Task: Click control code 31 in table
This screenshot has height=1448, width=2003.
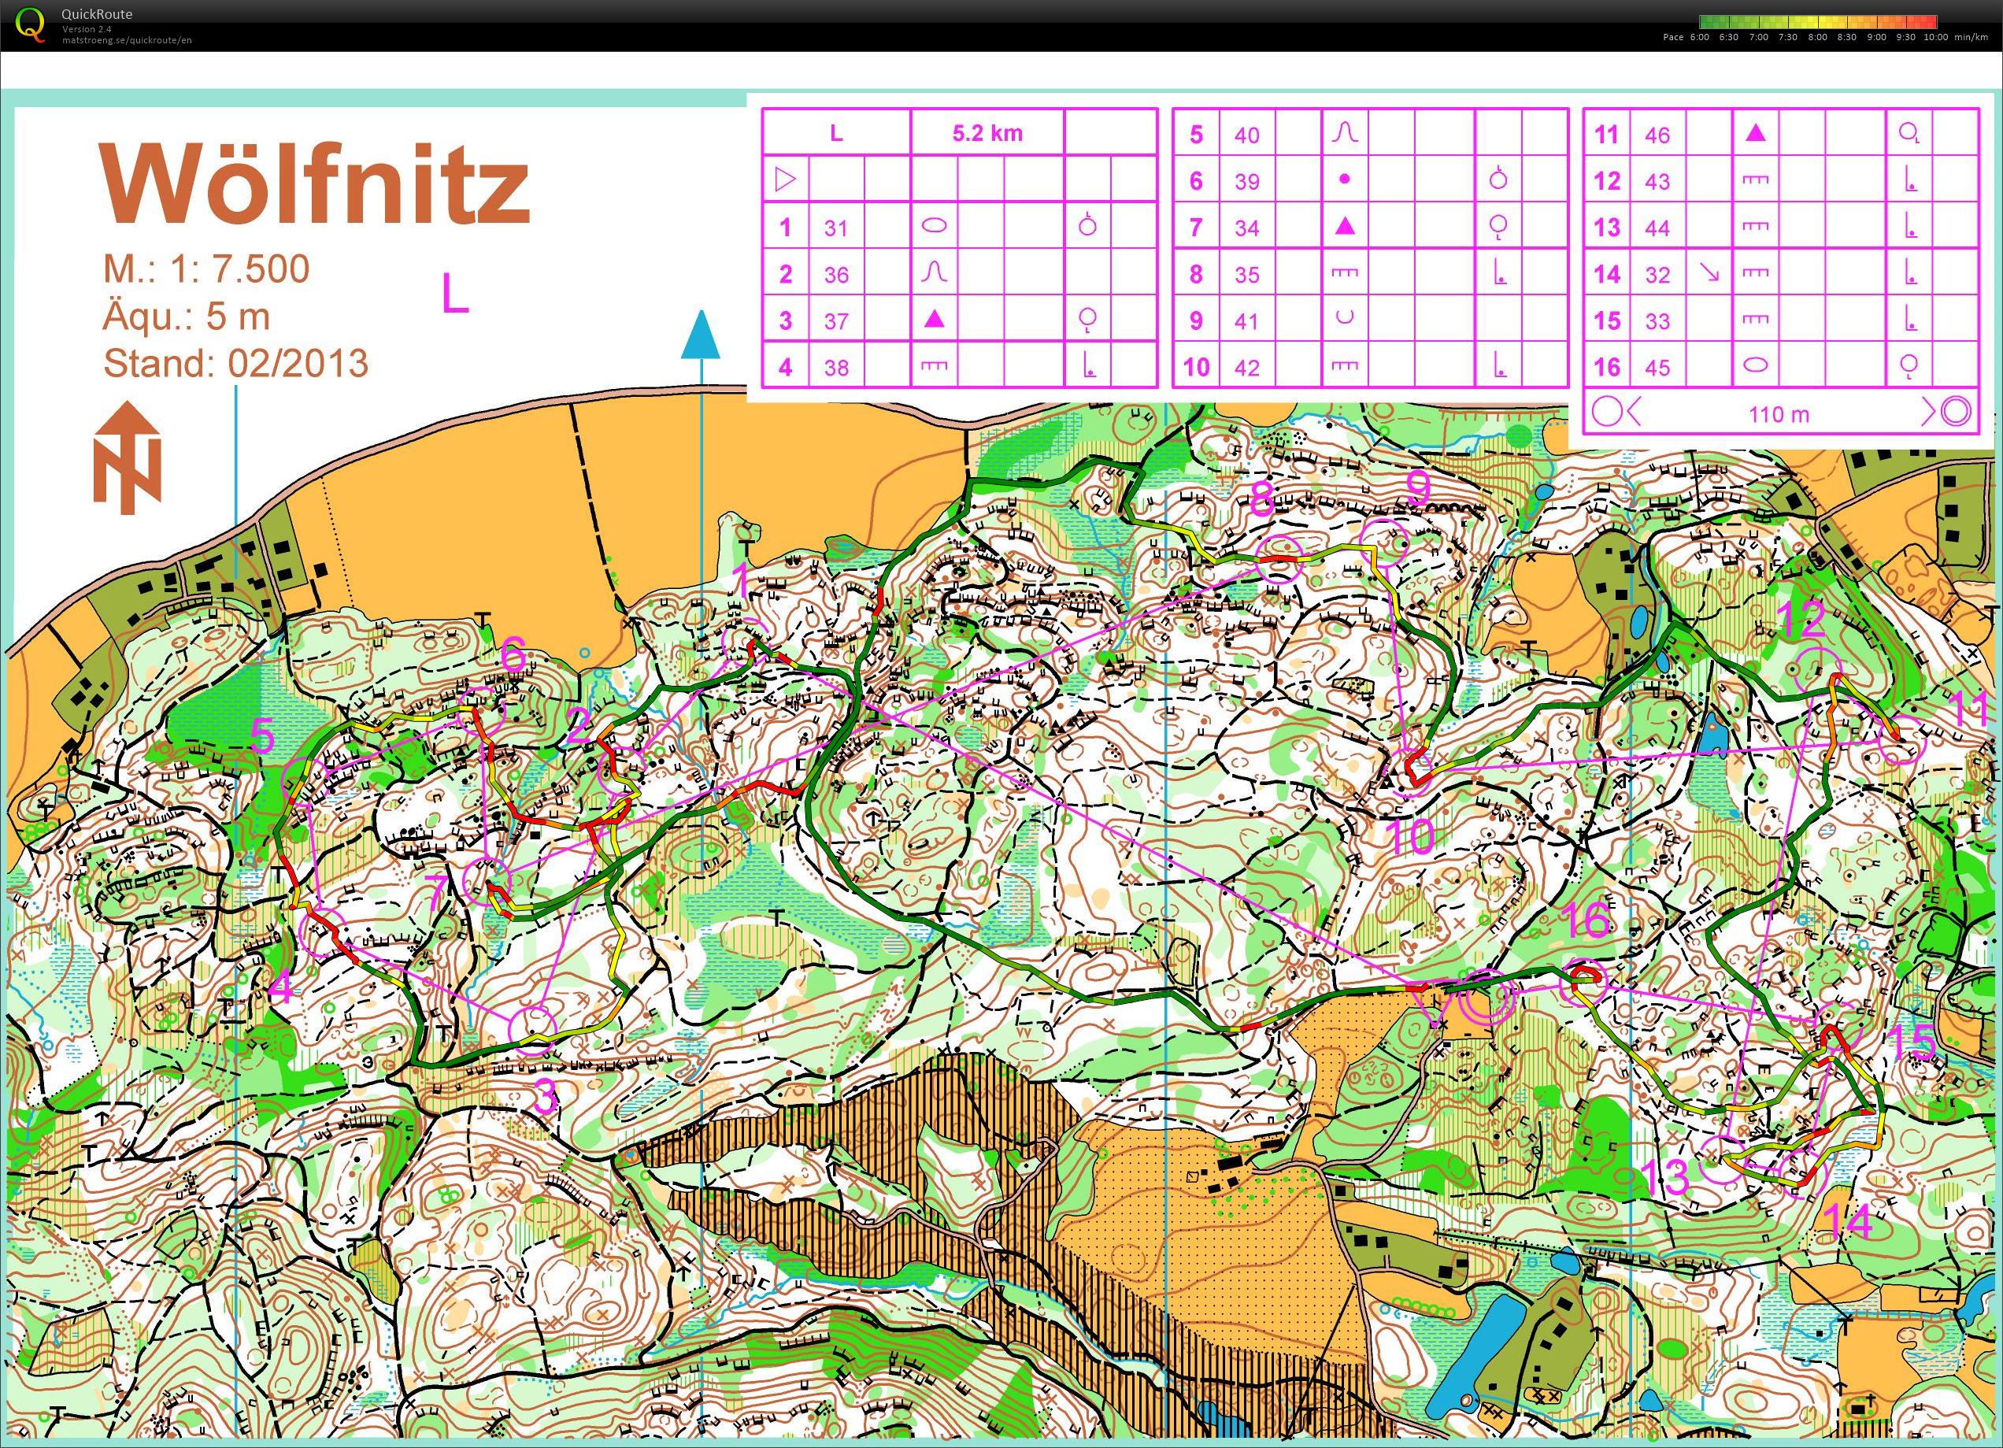Action: [835, 228]
